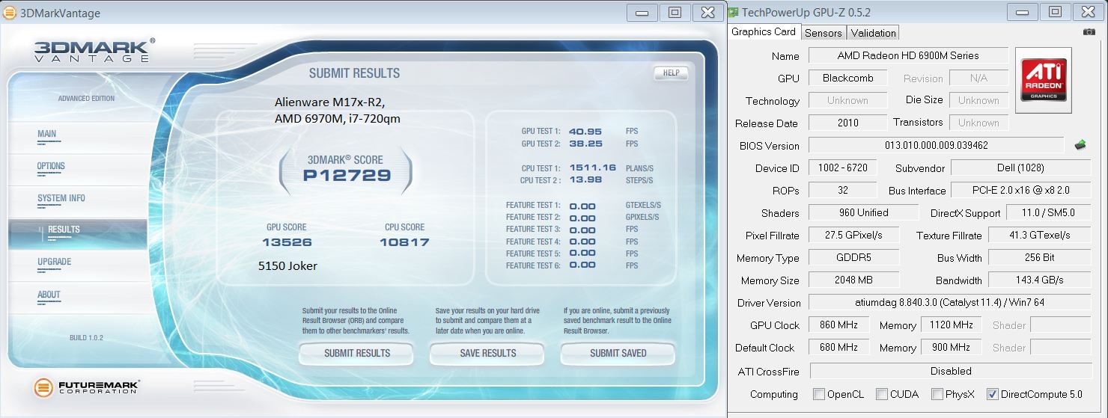The height and width of the screenshot is (418, 1108).
Task: Click the Shaders field 960 Unified
Action: [x=863, y=212]
